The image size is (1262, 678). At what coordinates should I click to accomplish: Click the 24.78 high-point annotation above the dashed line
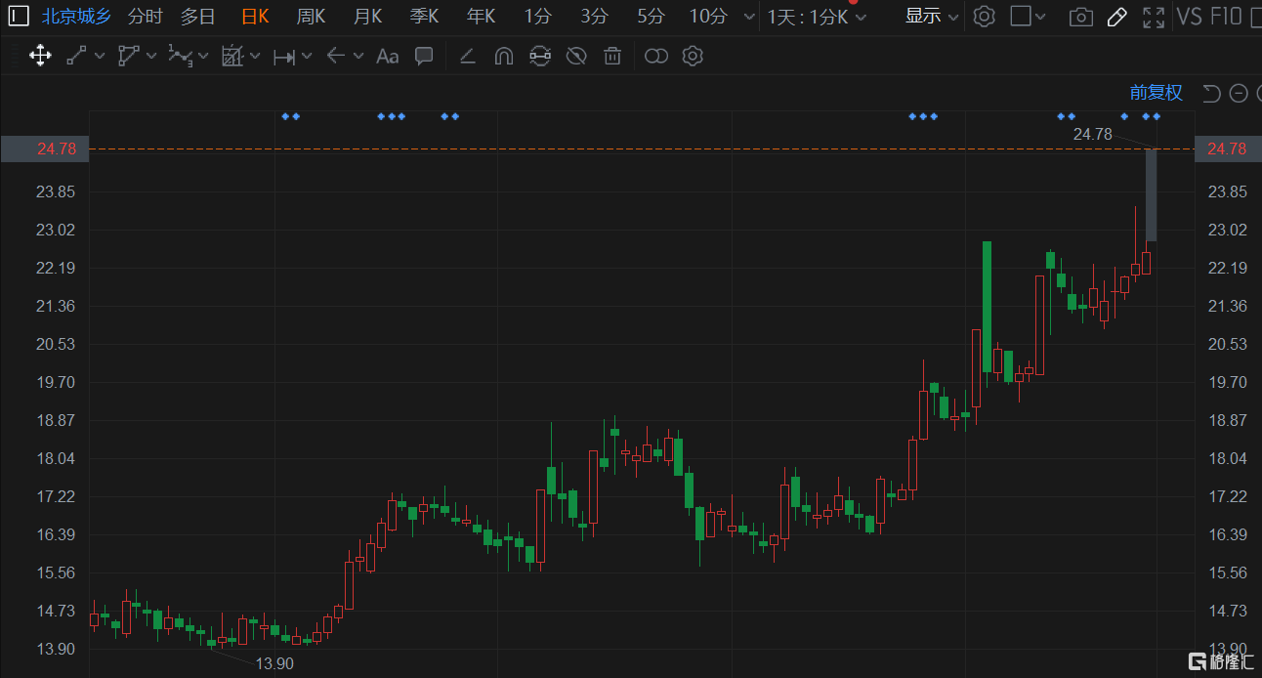tap(1093, 134)
